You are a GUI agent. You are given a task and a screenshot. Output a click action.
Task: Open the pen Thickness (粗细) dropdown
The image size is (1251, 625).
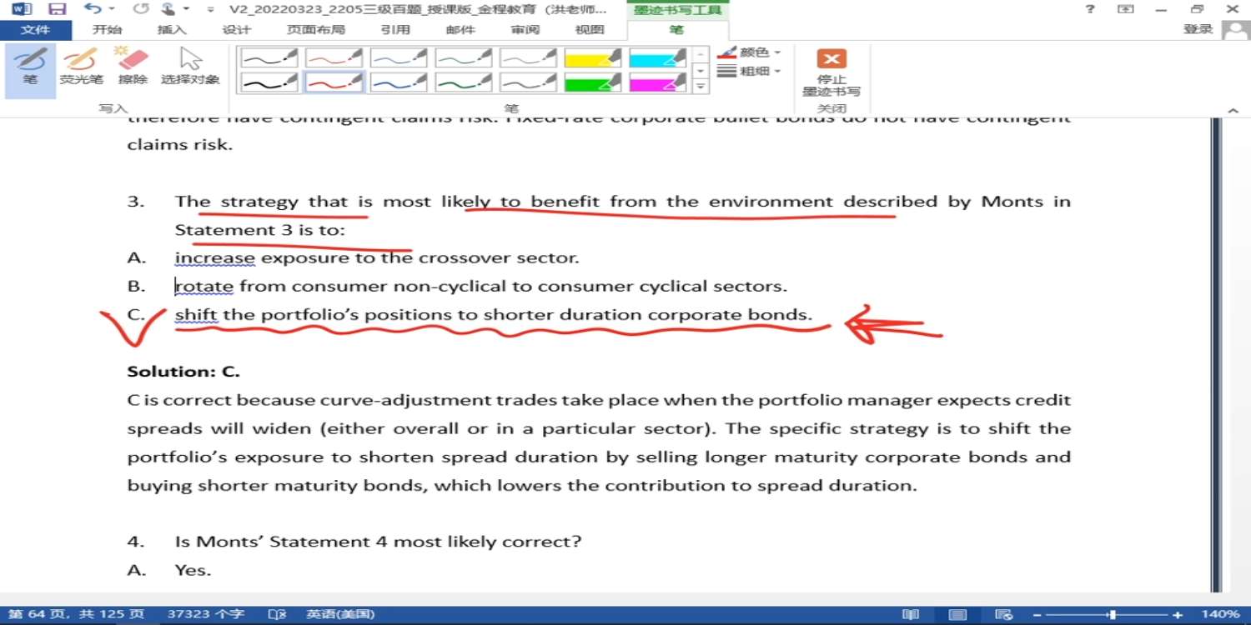coord(749,72)
